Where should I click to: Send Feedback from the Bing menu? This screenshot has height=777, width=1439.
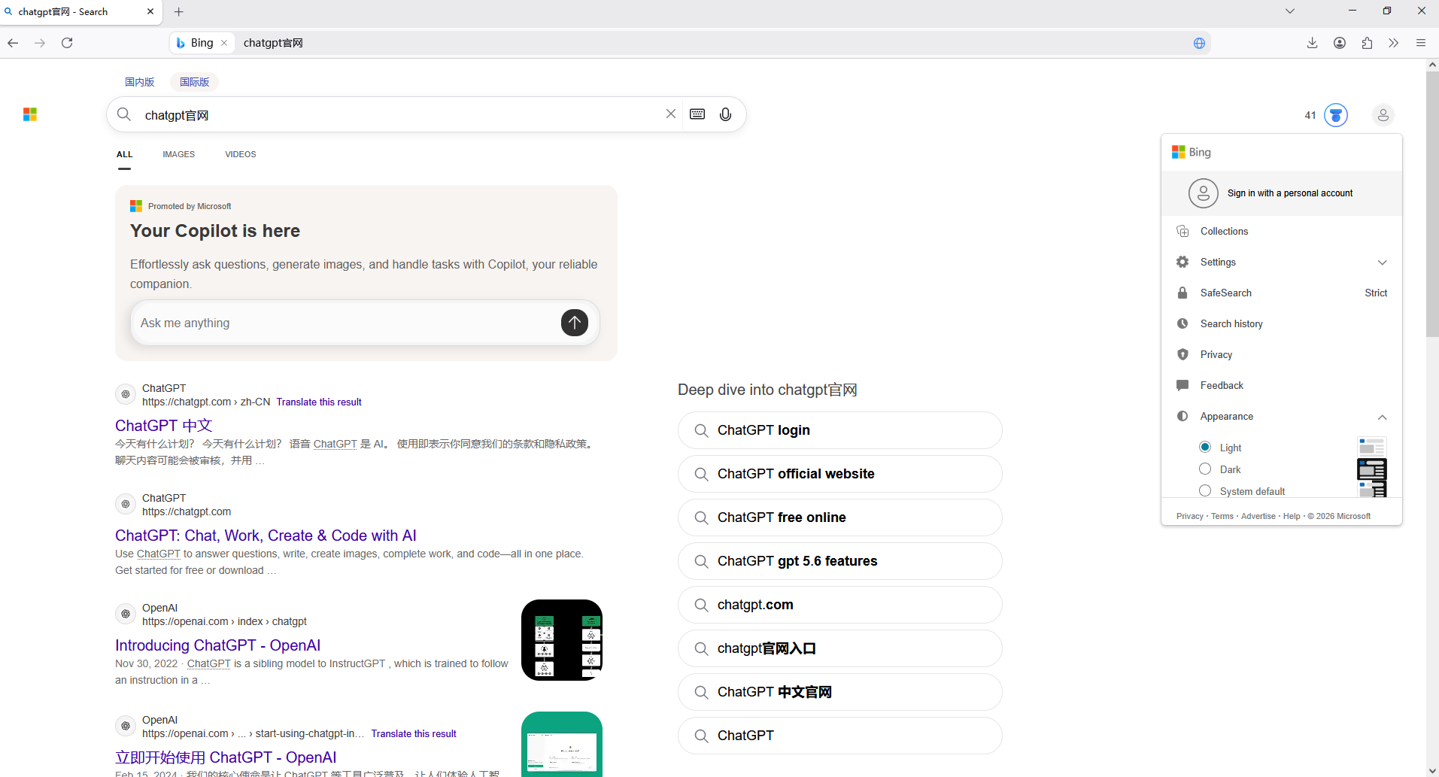pyautogui.click(x=1282, y=385)
